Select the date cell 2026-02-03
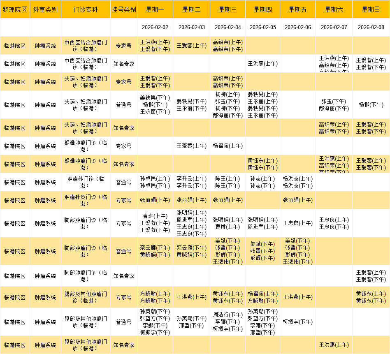 coord(191,28)
